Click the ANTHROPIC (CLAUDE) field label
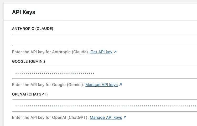Viewport: 197px width, 126px height. [x=33, y=29]
